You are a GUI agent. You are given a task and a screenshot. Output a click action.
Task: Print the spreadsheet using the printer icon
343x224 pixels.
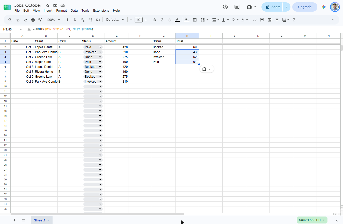[x=33, y=20]
